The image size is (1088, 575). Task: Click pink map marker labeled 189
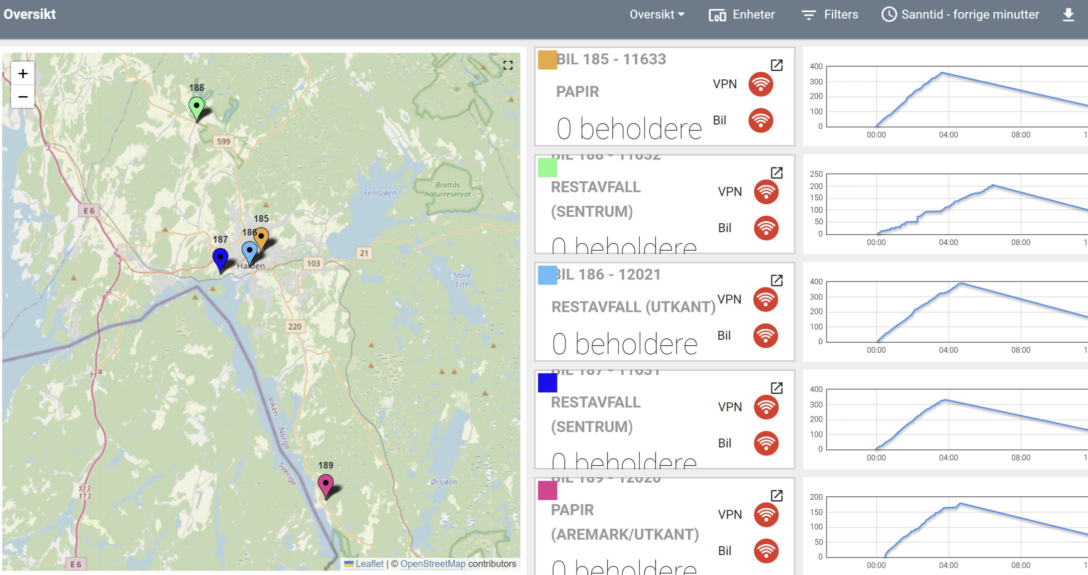[326, 485]
